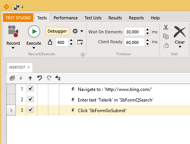Click the collapse all steps icon
Screen dimensions: 190x144
(12, 78)
